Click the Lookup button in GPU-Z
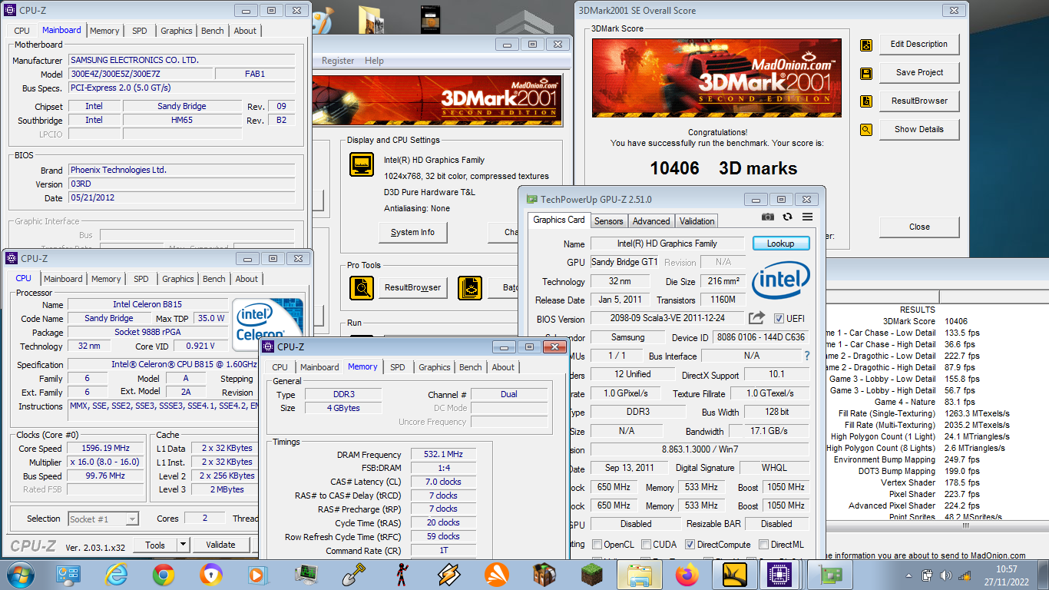 coord(780,244)
